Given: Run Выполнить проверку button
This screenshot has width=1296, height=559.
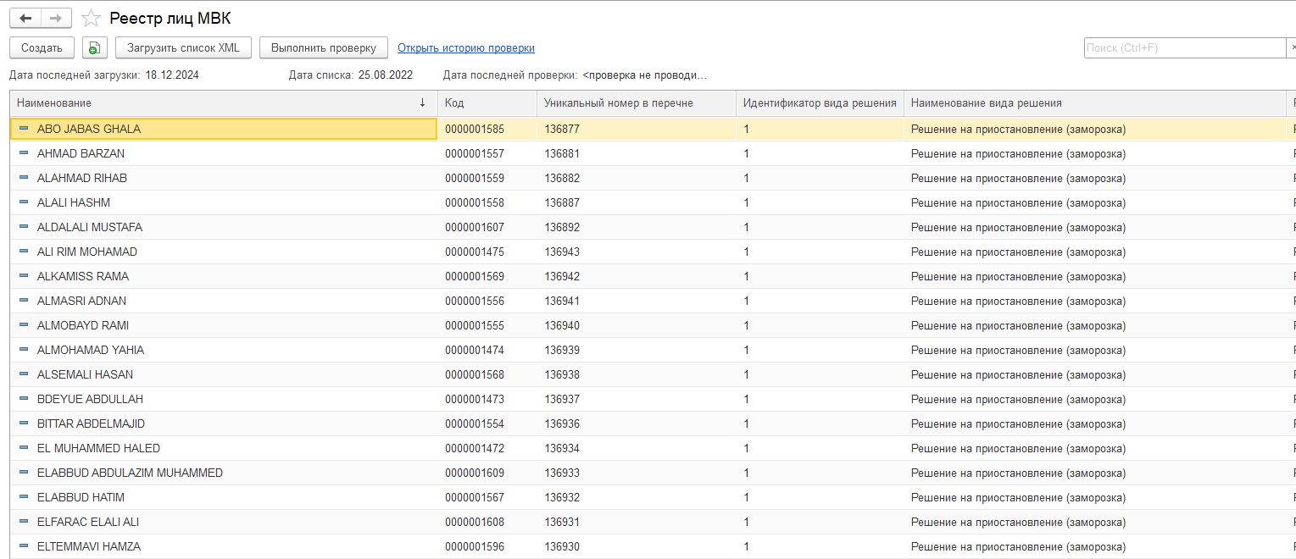Looking at the screenshot, I should tap(324, 47).
